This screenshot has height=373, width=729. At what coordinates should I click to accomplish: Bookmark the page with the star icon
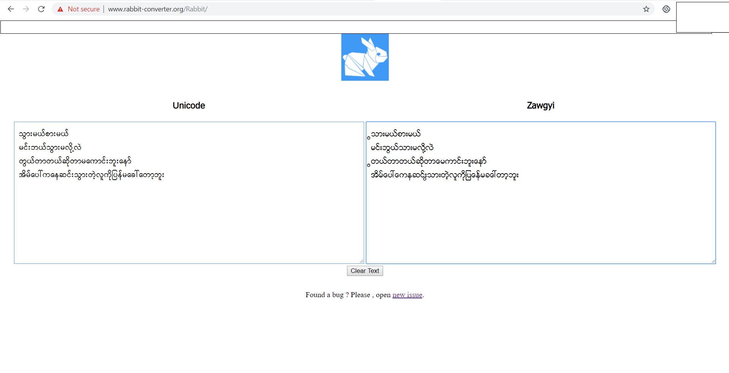[x=646, y=9]
